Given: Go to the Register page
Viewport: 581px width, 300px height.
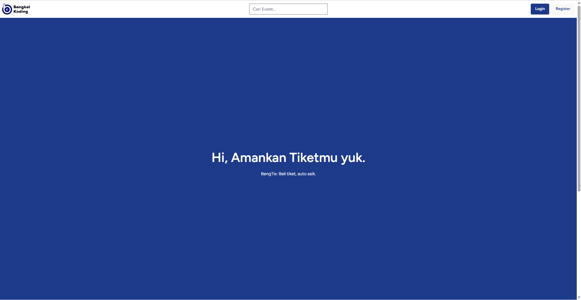Looking at the screenshot, I should coord(563,9).
